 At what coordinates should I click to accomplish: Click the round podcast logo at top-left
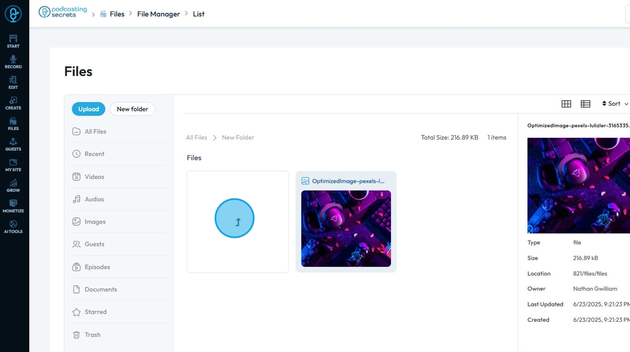pos(13,13)
